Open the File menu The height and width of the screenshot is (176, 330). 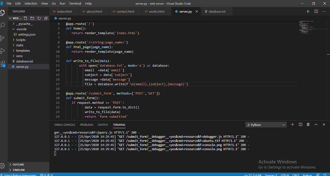pos(9,4)
